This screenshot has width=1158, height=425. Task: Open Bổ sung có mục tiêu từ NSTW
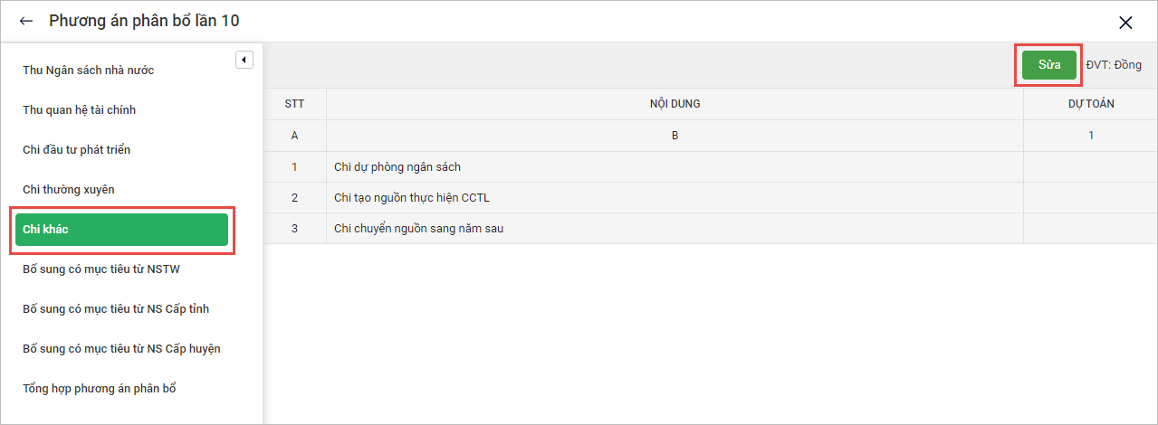(94, 269)
